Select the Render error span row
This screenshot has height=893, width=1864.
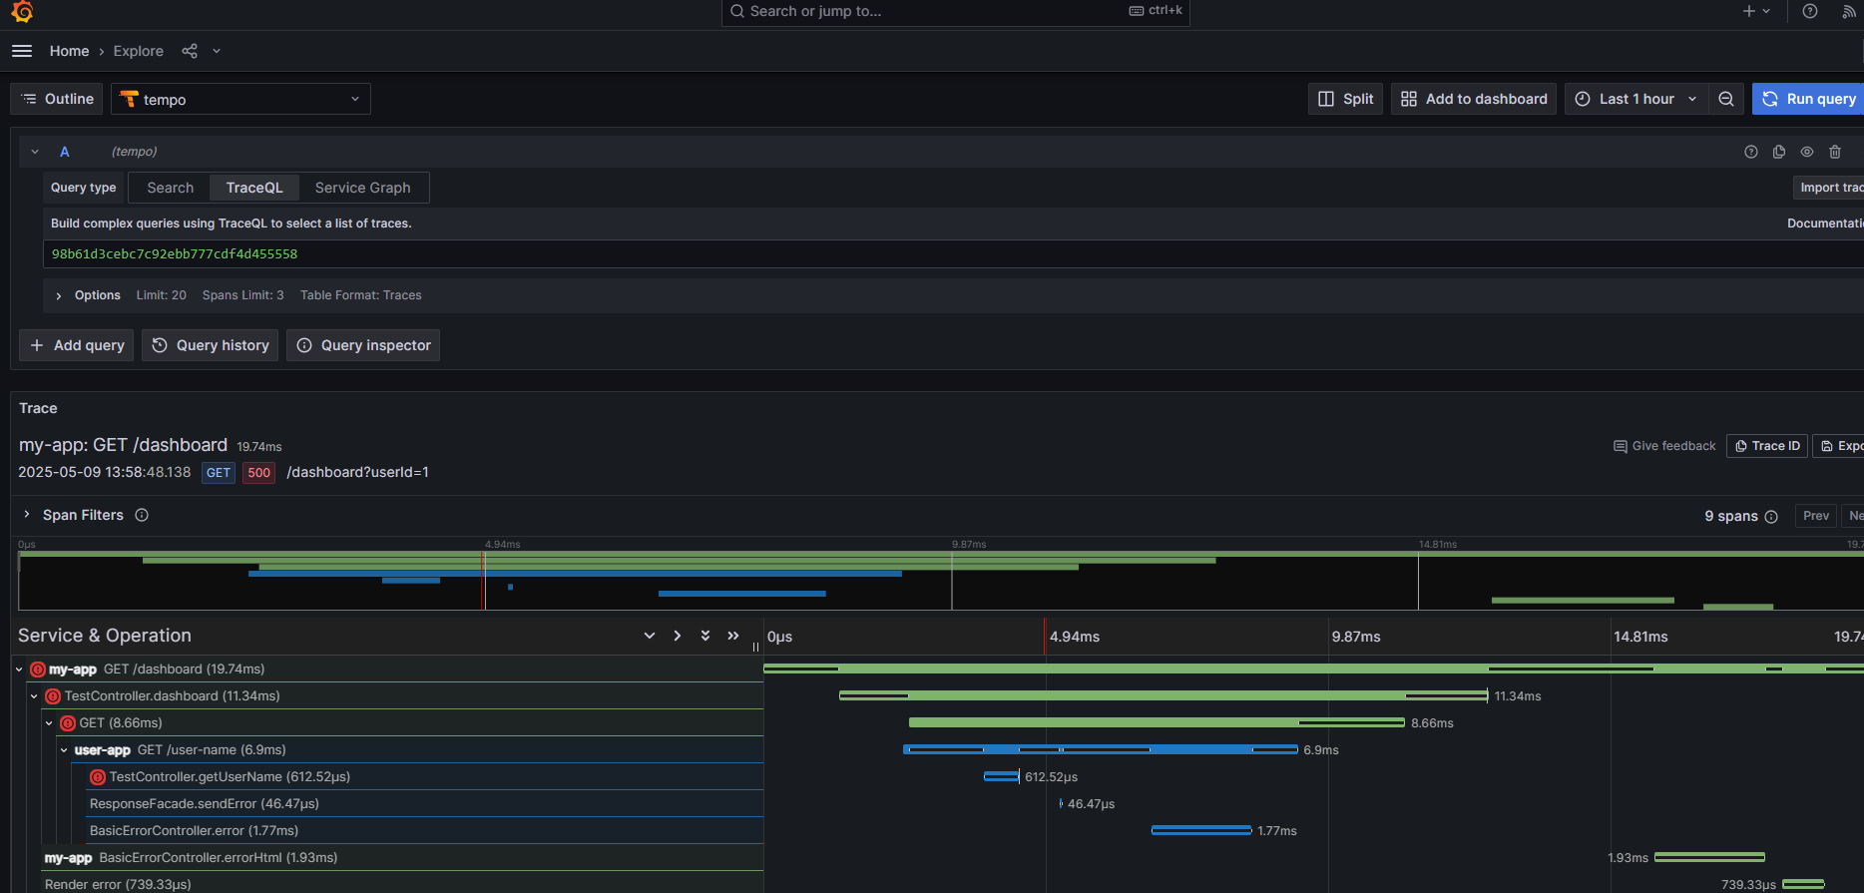point(402,884)
